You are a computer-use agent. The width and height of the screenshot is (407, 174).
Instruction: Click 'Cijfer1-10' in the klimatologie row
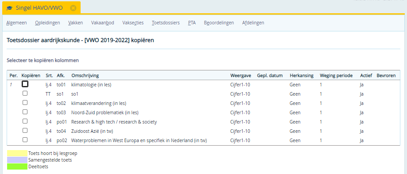[240, 85]
